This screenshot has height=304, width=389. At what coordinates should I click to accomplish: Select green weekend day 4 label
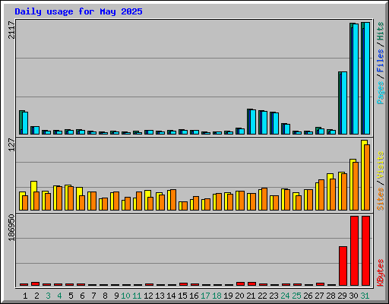pos(59,296)
